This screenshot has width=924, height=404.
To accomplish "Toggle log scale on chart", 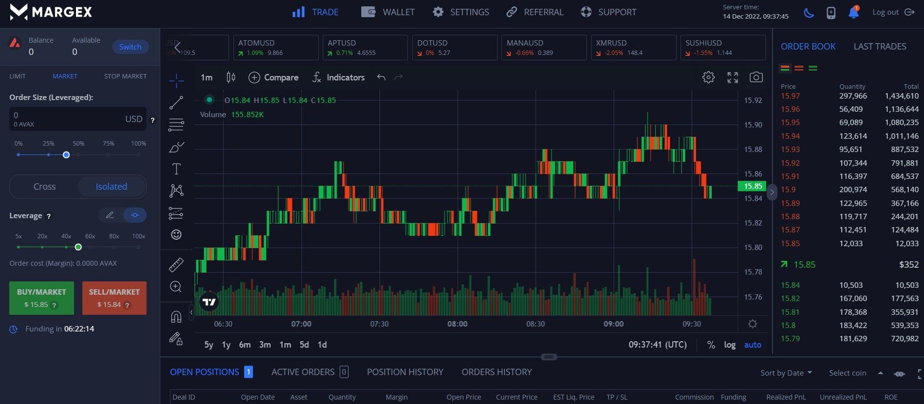I will 729,345.
